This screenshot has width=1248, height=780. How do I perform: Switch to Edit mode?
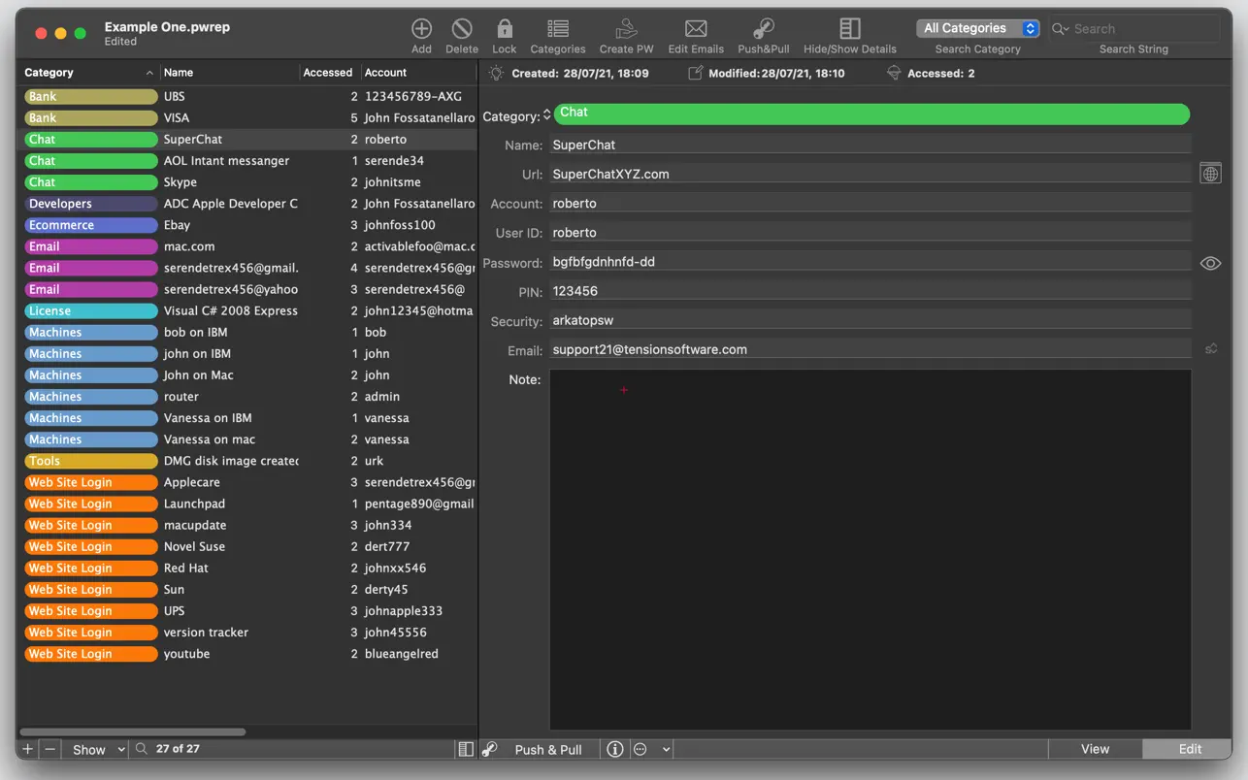[x=1190, y=749]
